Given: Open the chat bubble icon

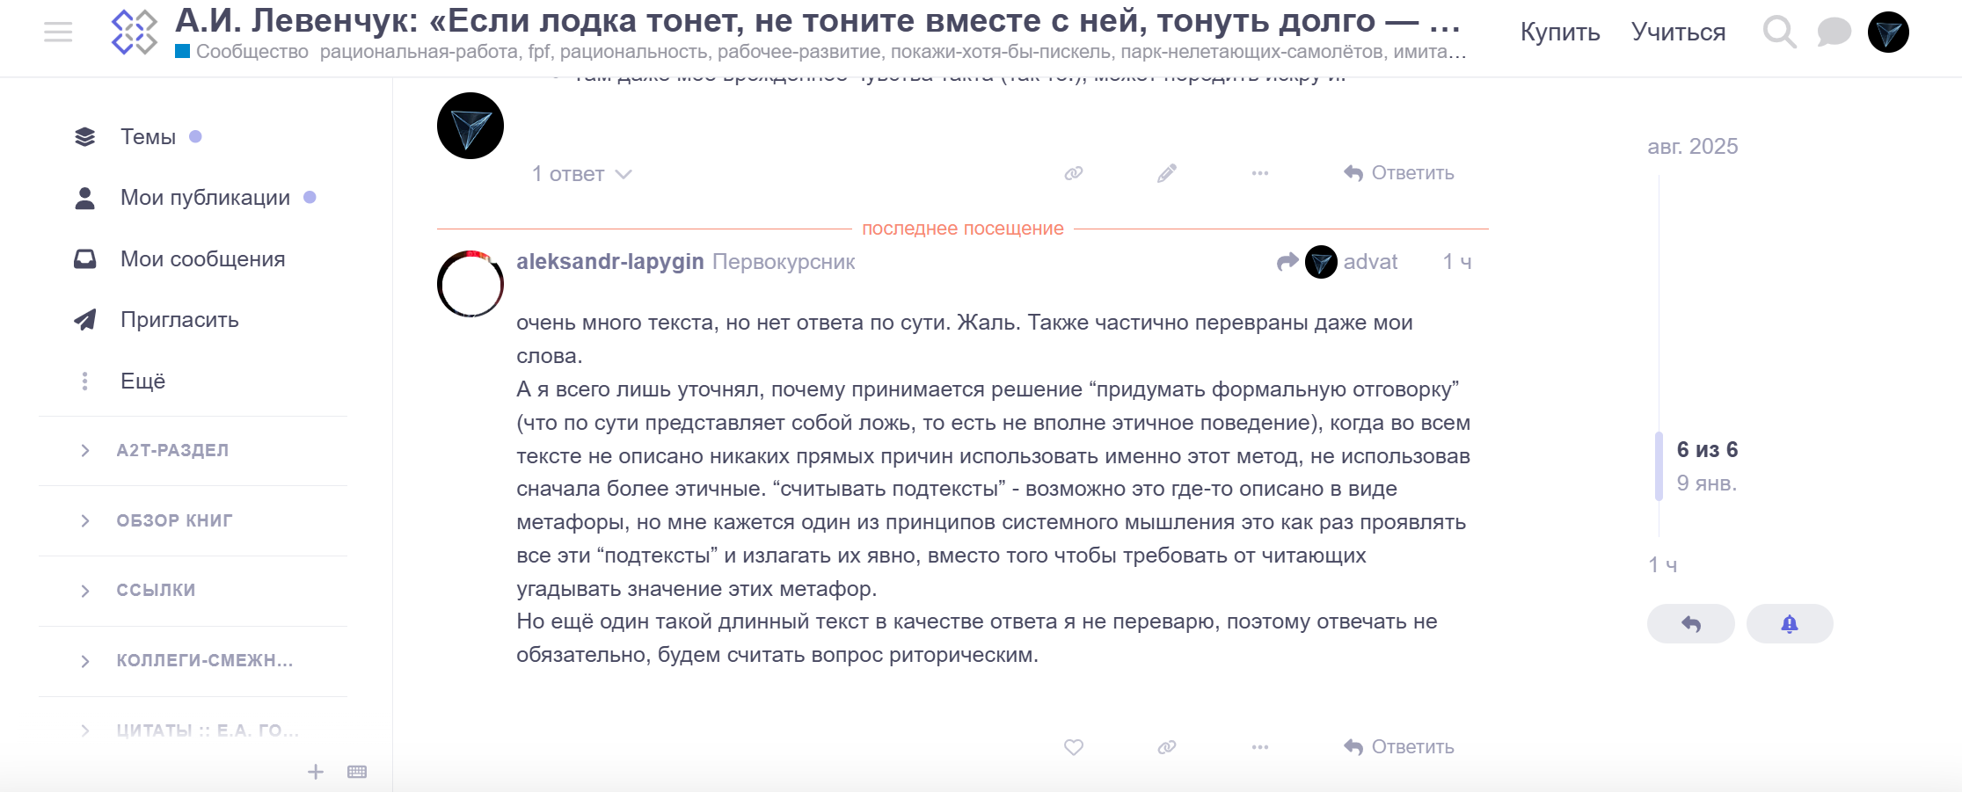Looking at the screenshot, I should pos(1834,33).
